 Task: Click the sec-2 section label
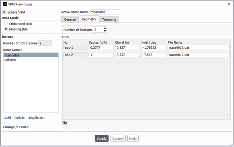[x=75, y=55]
